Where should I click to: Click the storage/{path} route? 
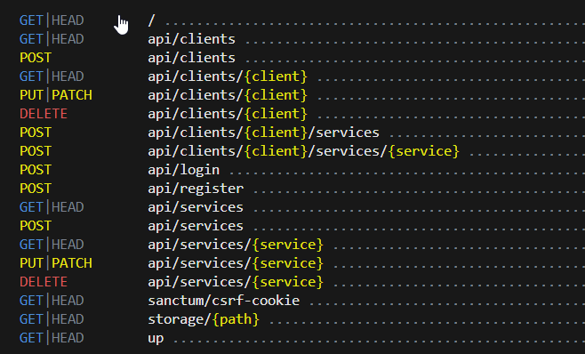204,319
